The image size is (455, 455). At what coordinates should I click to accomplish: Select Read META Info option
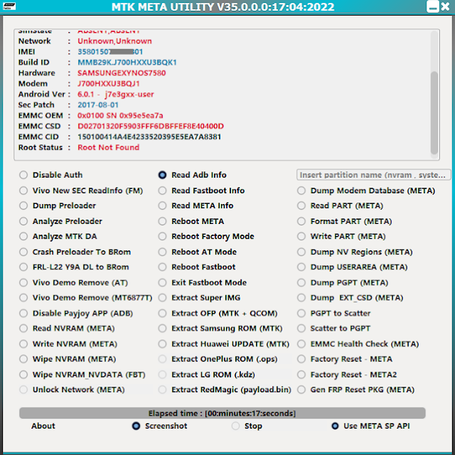point(163,205)
